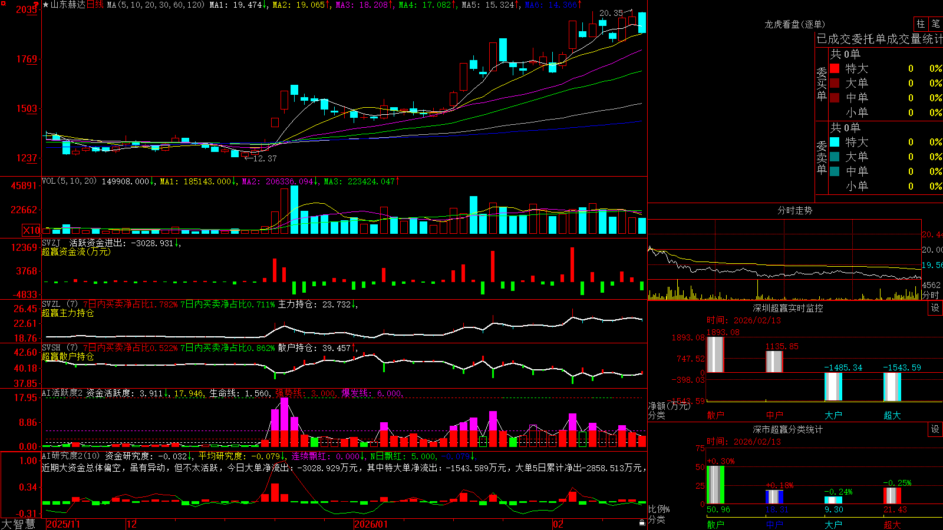Click the 小单 row under 委卖单
943x530 pixels.
pos(886,186)
